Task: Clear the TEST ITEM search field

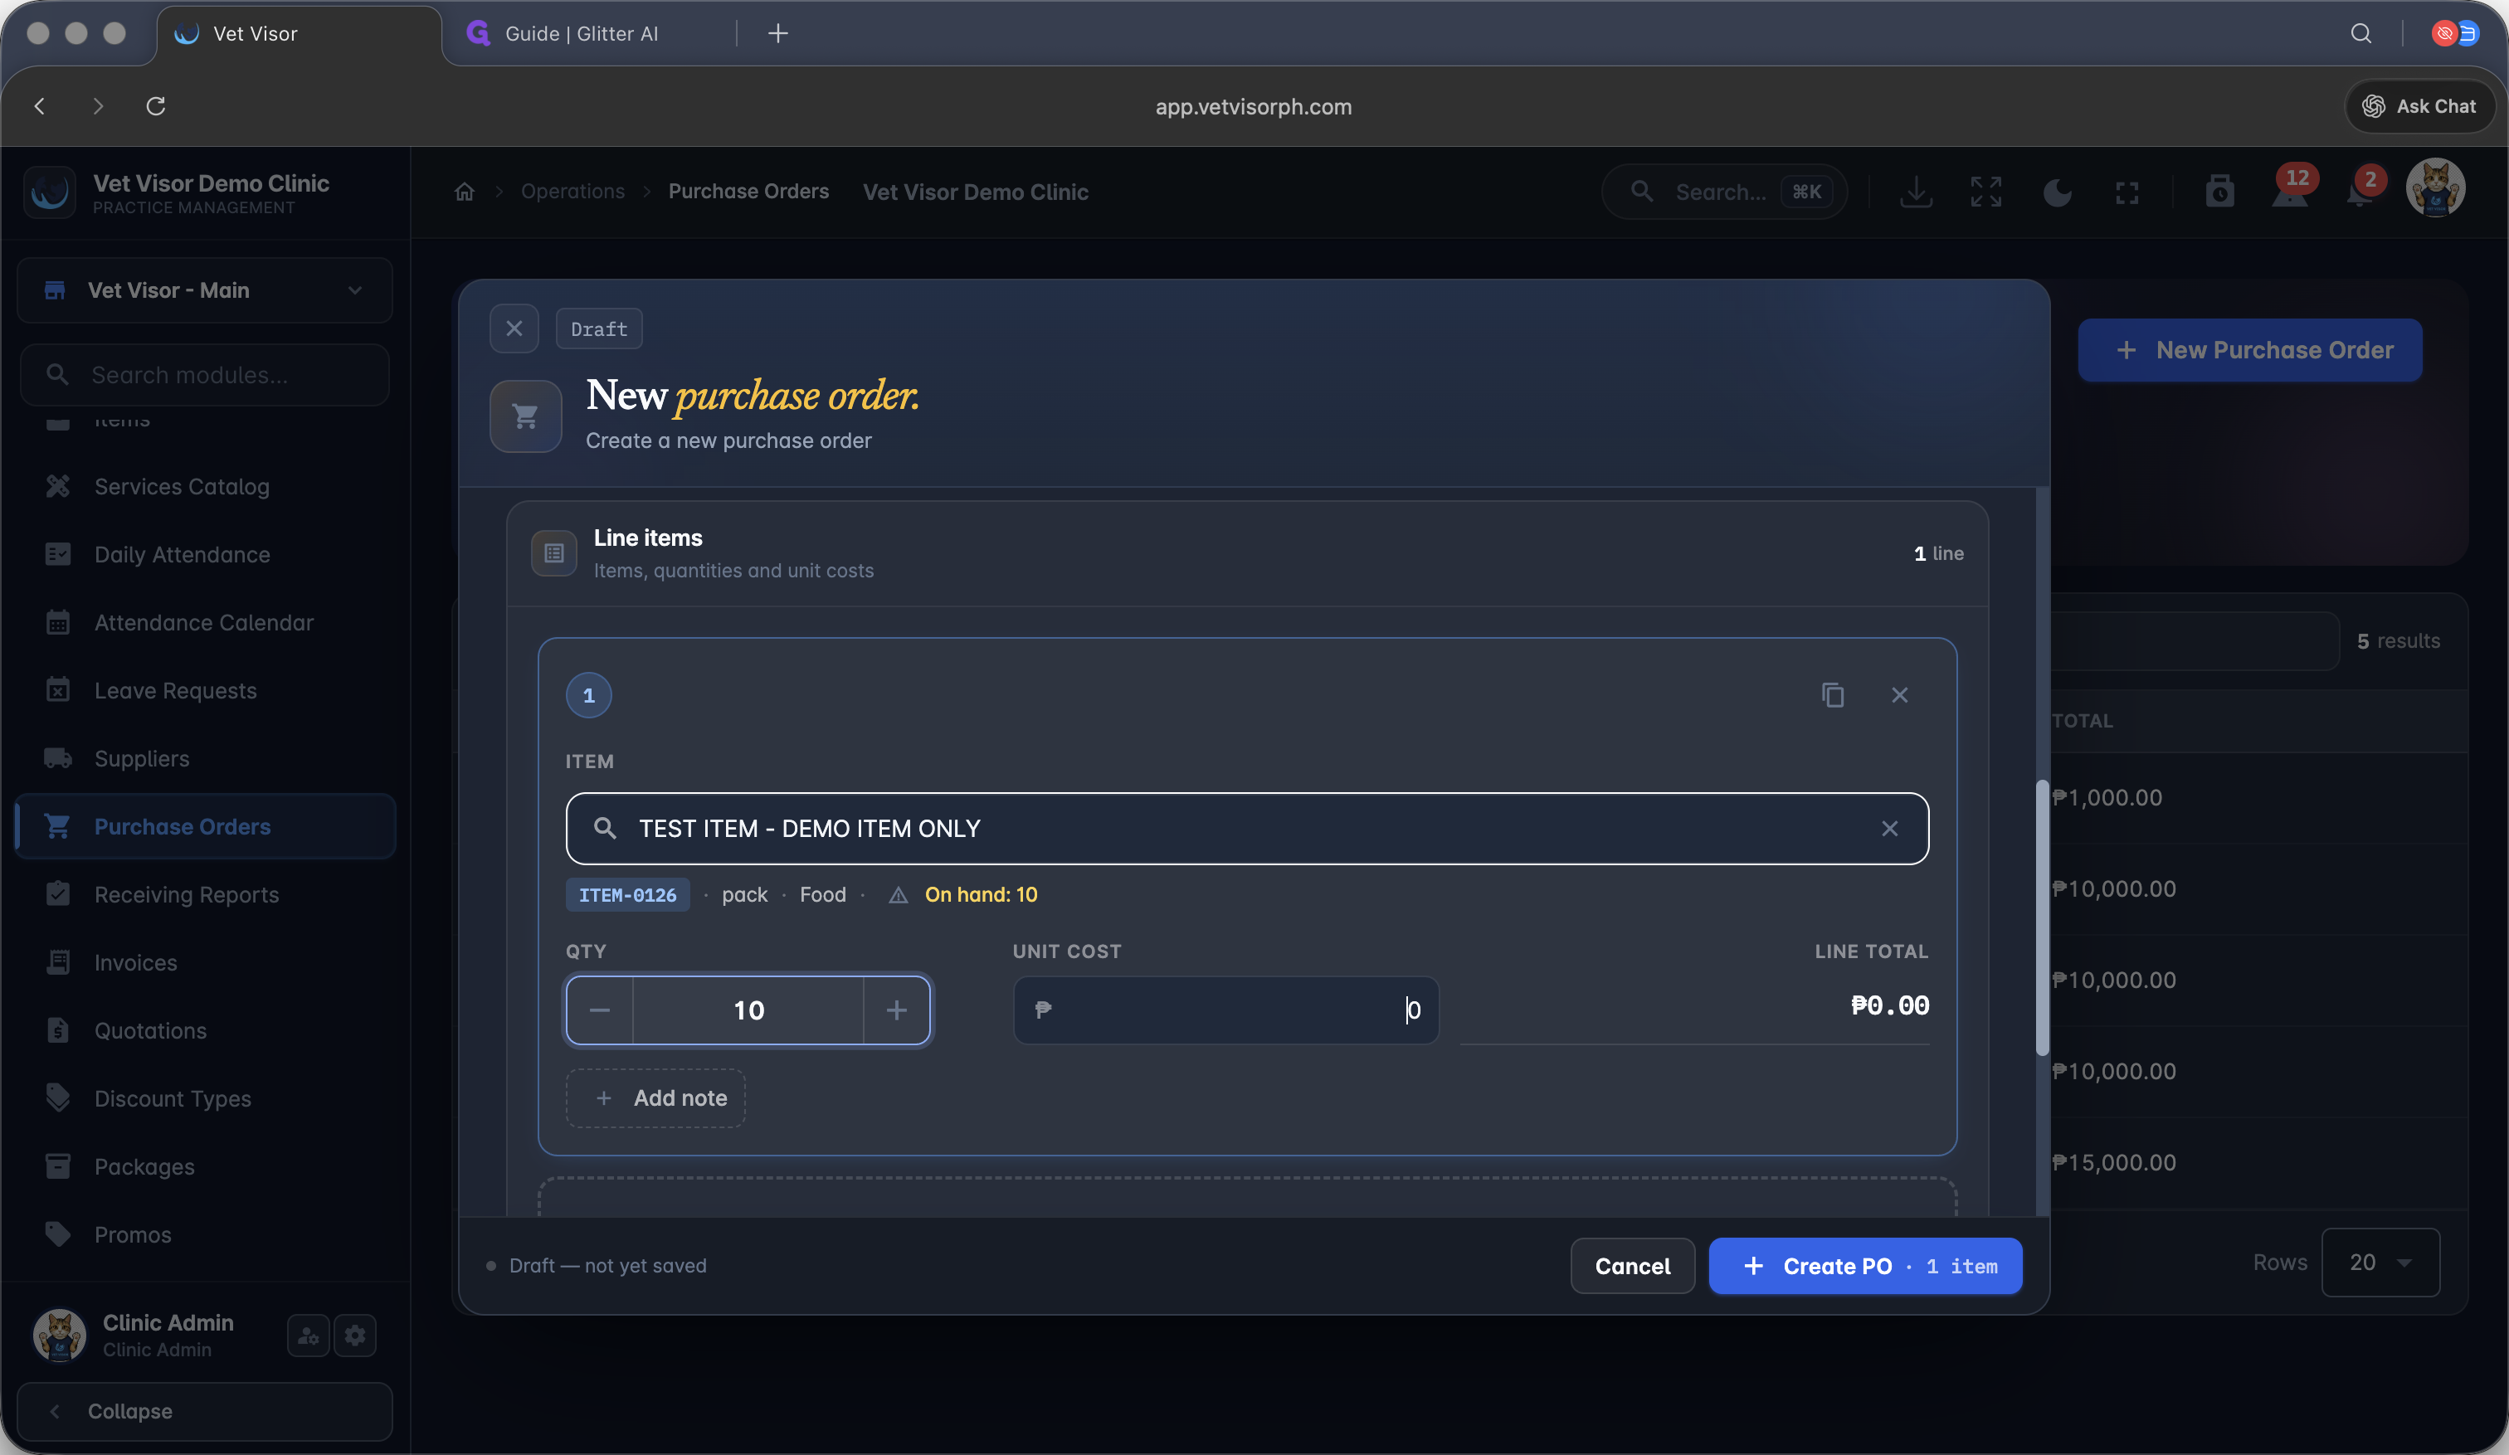Action: pos(1888,828)
